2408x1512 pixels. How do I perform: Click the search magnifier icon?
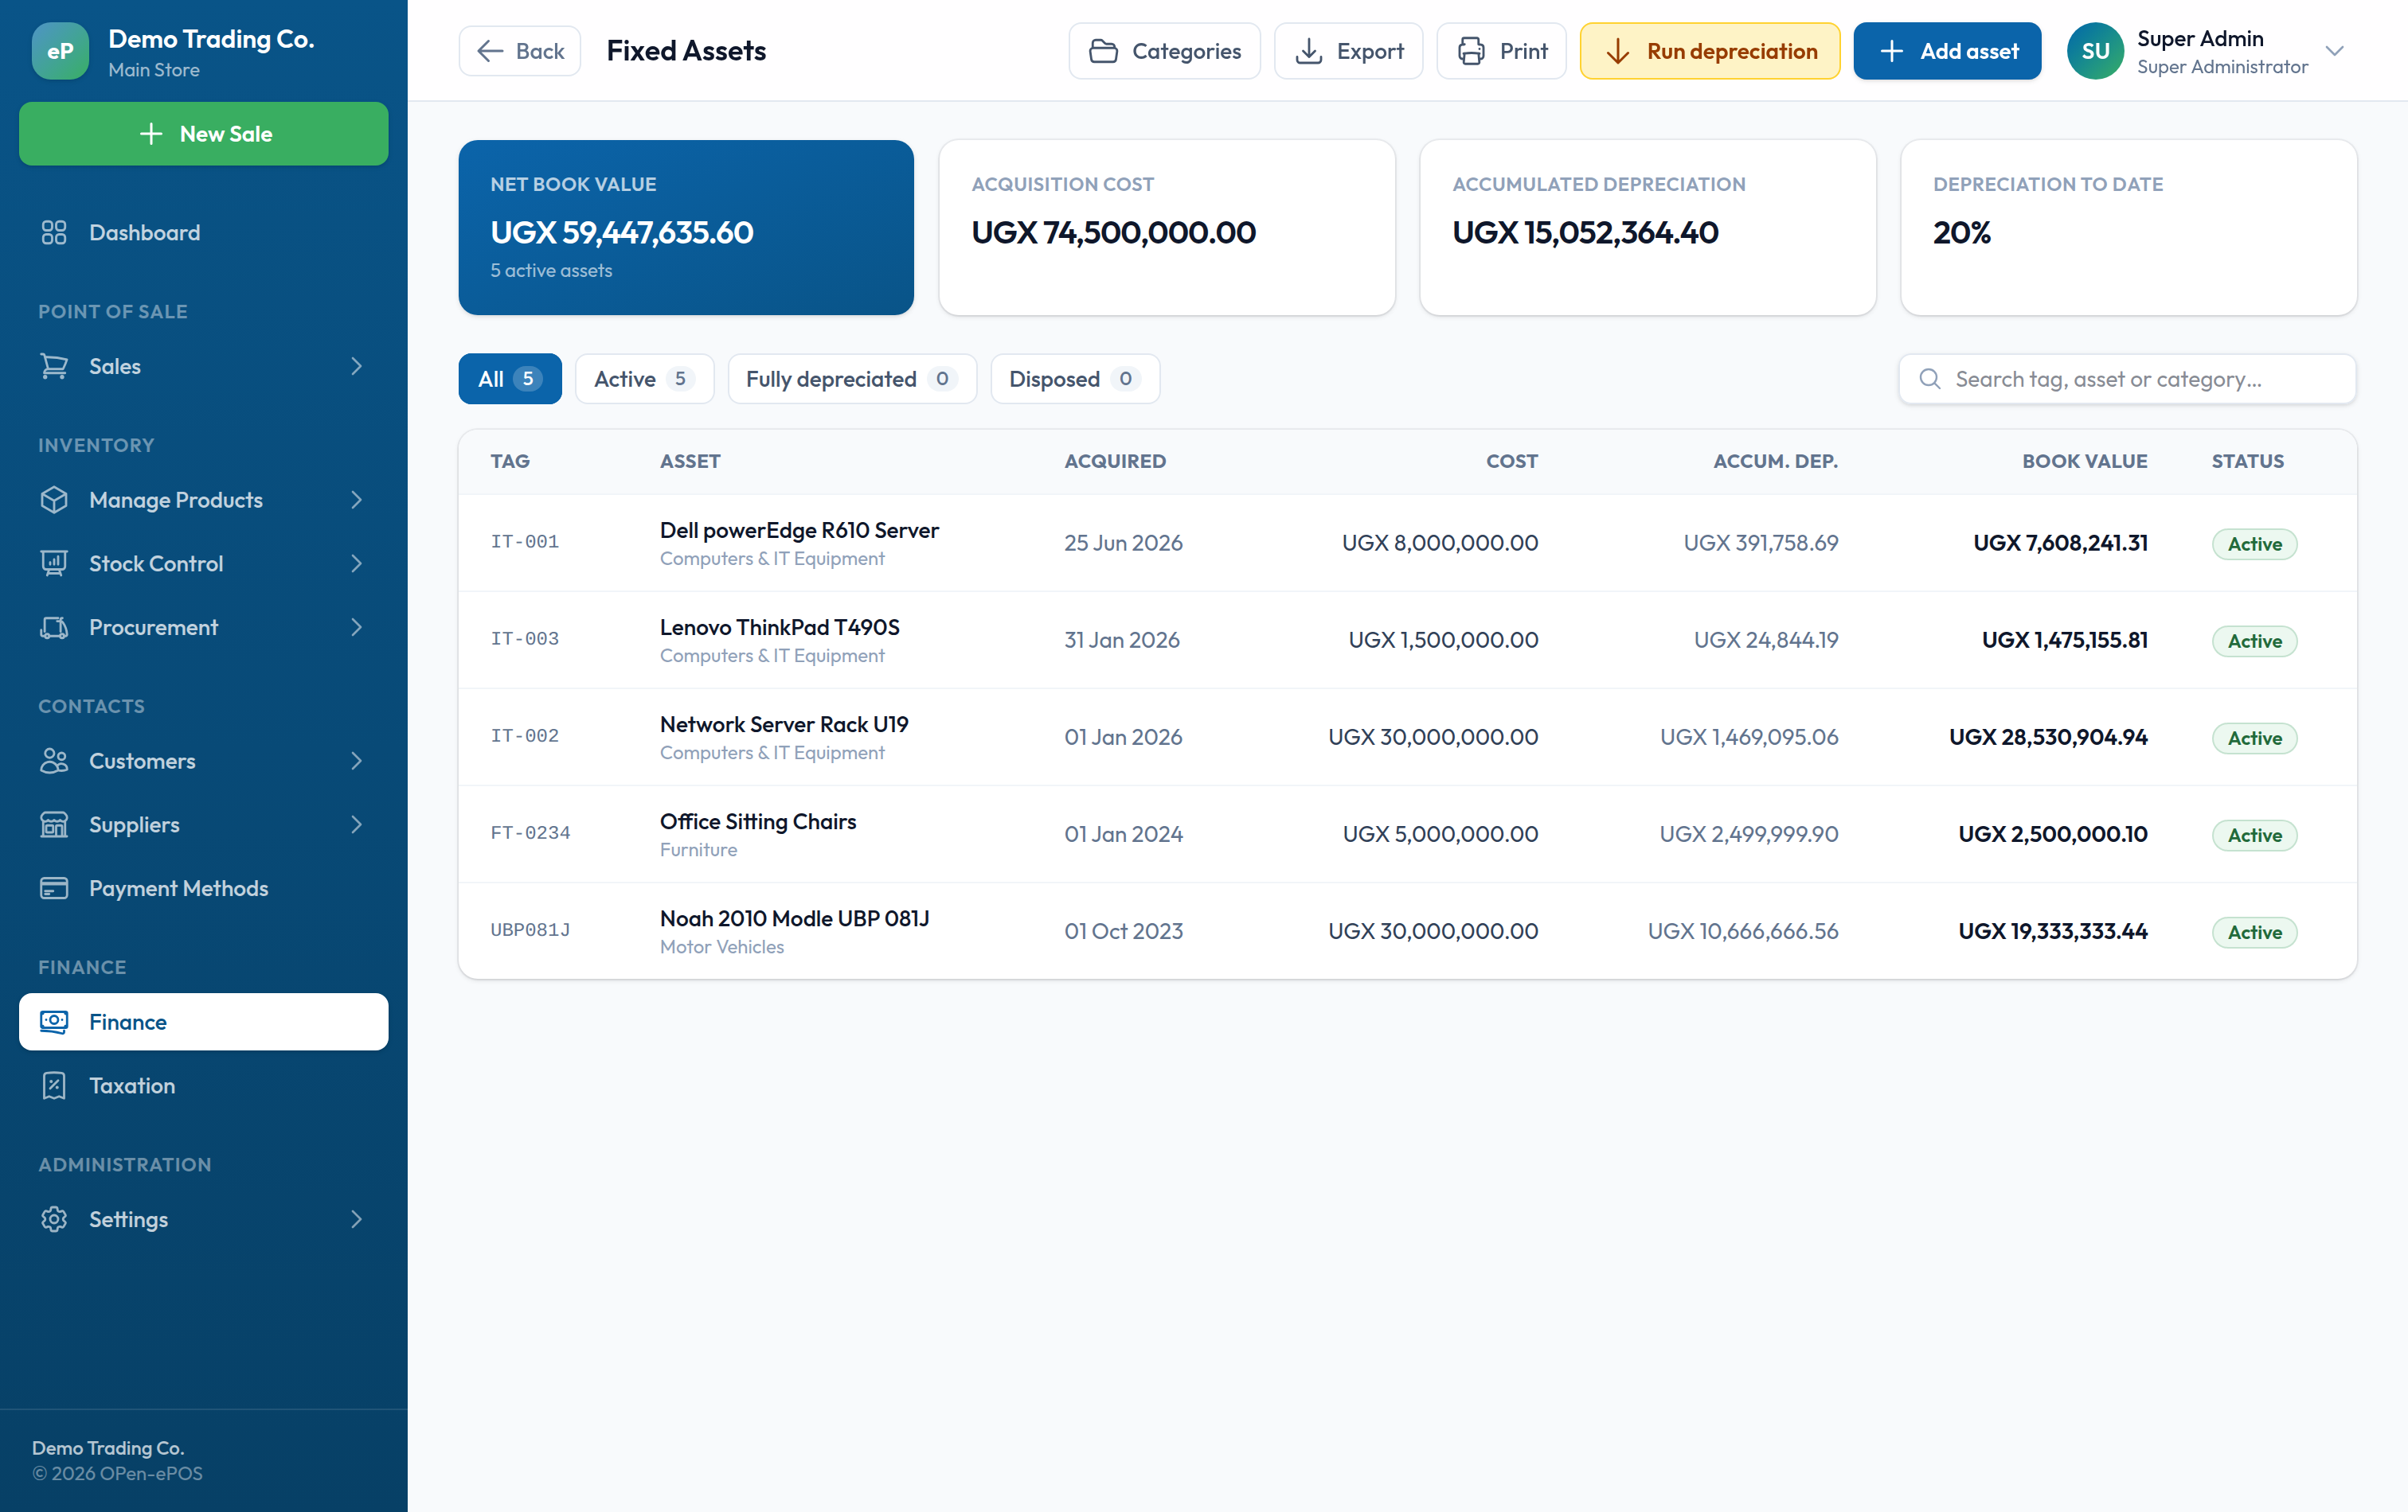1930,379
